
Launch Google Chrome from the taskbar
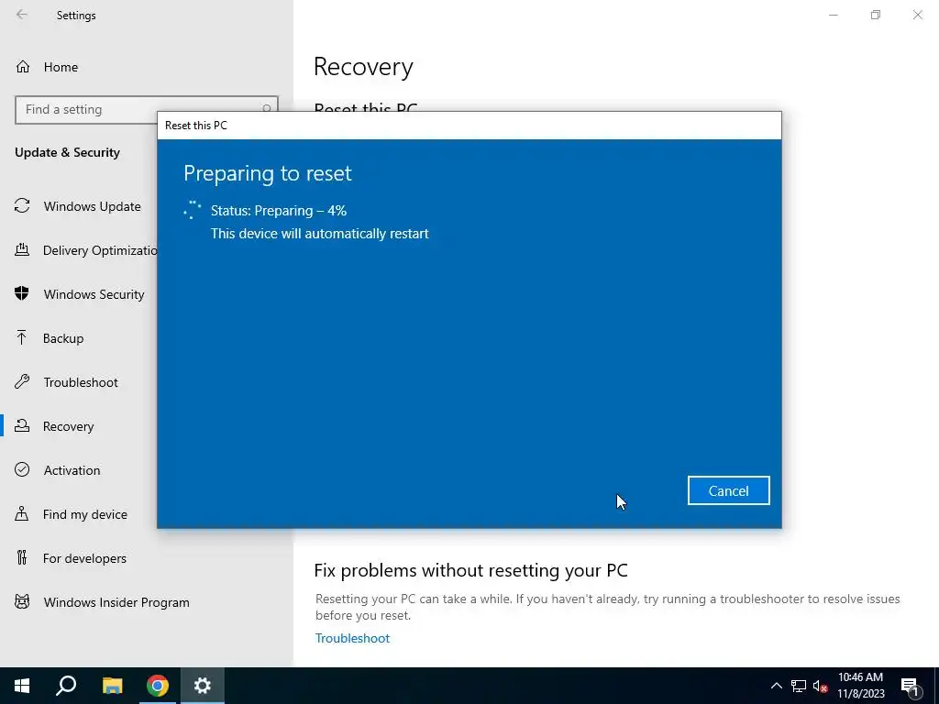(x=158, y=686)
